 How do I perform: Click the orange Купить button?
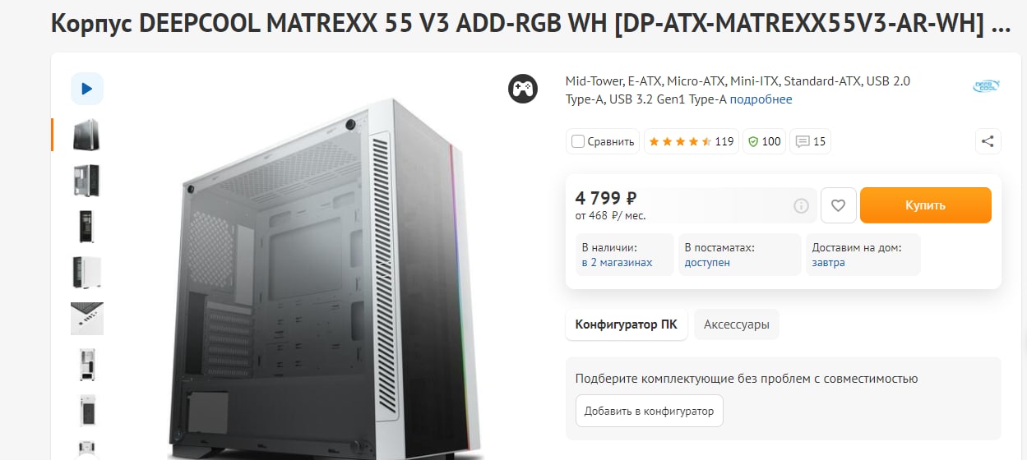coord(926,205)
